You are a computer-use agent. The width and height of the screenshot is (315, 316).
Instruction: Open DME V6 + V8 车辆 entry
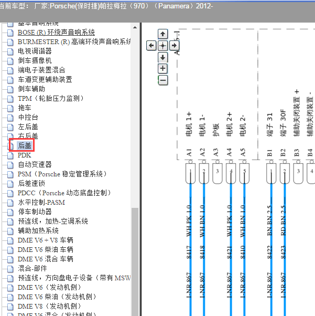coord(45,240)
